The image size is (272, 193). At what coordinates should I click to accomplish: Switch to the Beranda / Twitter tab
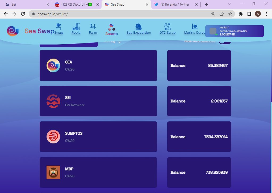176,5
